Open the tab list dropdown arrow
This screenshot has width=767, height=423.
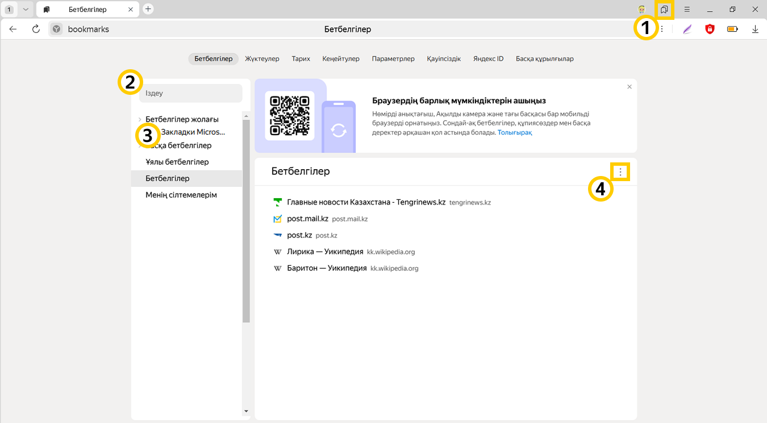pyautogui.click(x=26, y=10)
